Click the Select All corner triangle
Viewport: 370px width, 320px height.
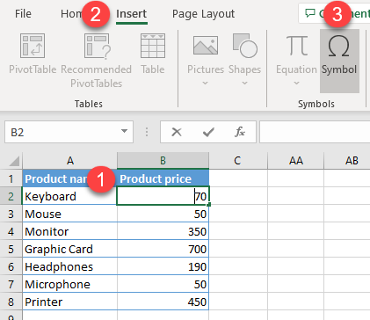pyautogui.click(x=14, y=161)
